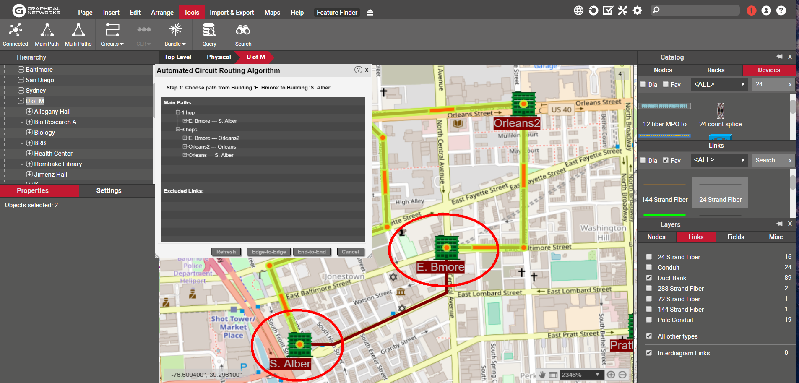
Task: Enable the 24 Strand Fiber layer checkbox
Action: (x=649, y=257)
